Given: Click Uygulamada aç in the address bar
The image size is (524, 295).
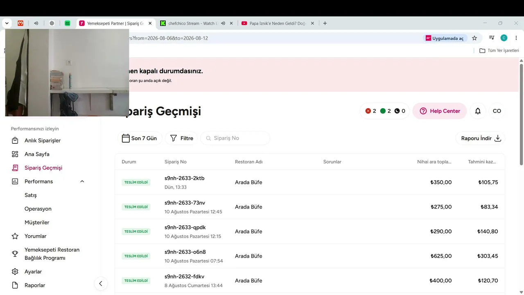Looking at the screenshot, I should pos(445,38).
